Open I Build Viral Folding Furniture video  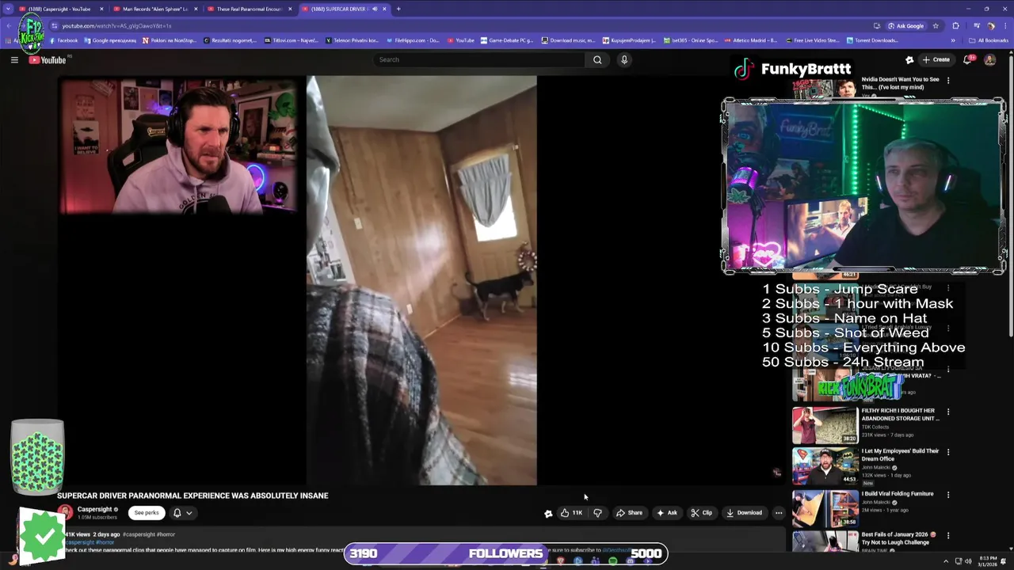[898, 494]
